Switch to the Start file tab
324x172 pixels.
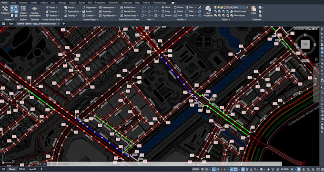[11, 24]
